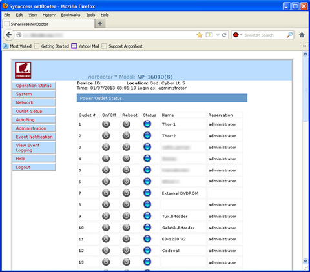Image resolution: width=310 pixels, height=272 pixels.
Task: Reload the page with refresh icon
Action: (x=224, y=35)
